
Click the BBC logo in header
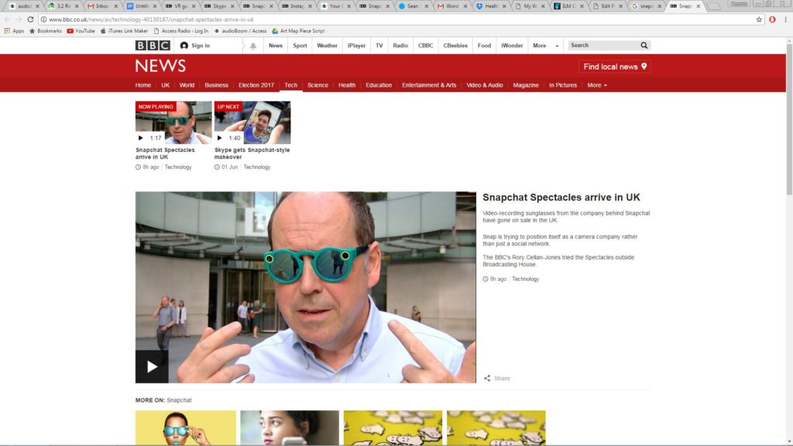coord(153,46)
